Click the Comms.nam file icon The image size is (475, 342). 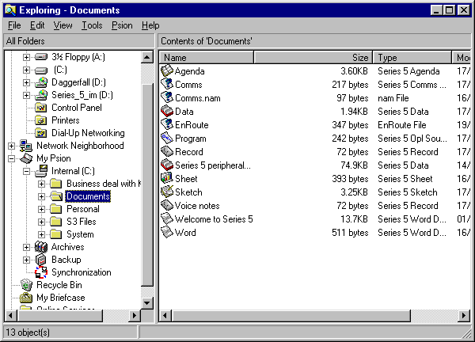click(x=166, y=97)
